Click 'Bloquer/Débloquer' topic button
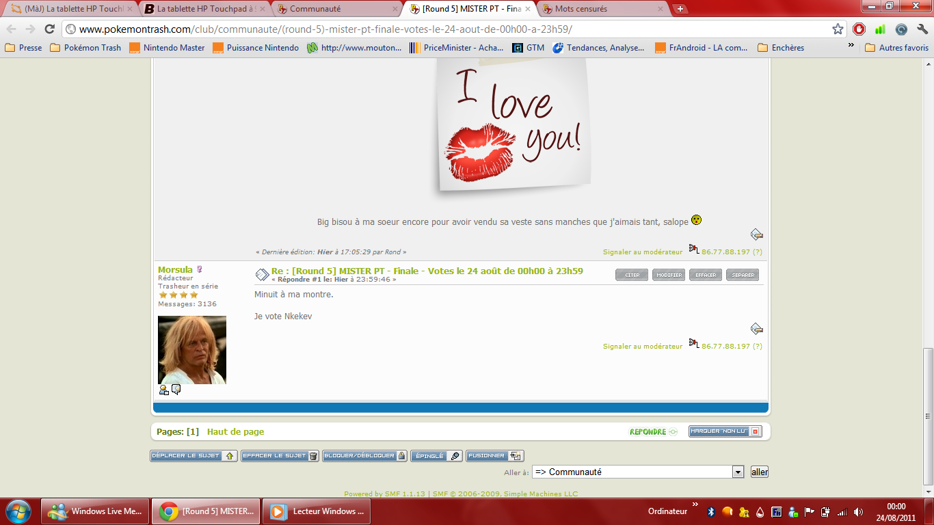The image size is (934, 525). click(x=365, y=456)
